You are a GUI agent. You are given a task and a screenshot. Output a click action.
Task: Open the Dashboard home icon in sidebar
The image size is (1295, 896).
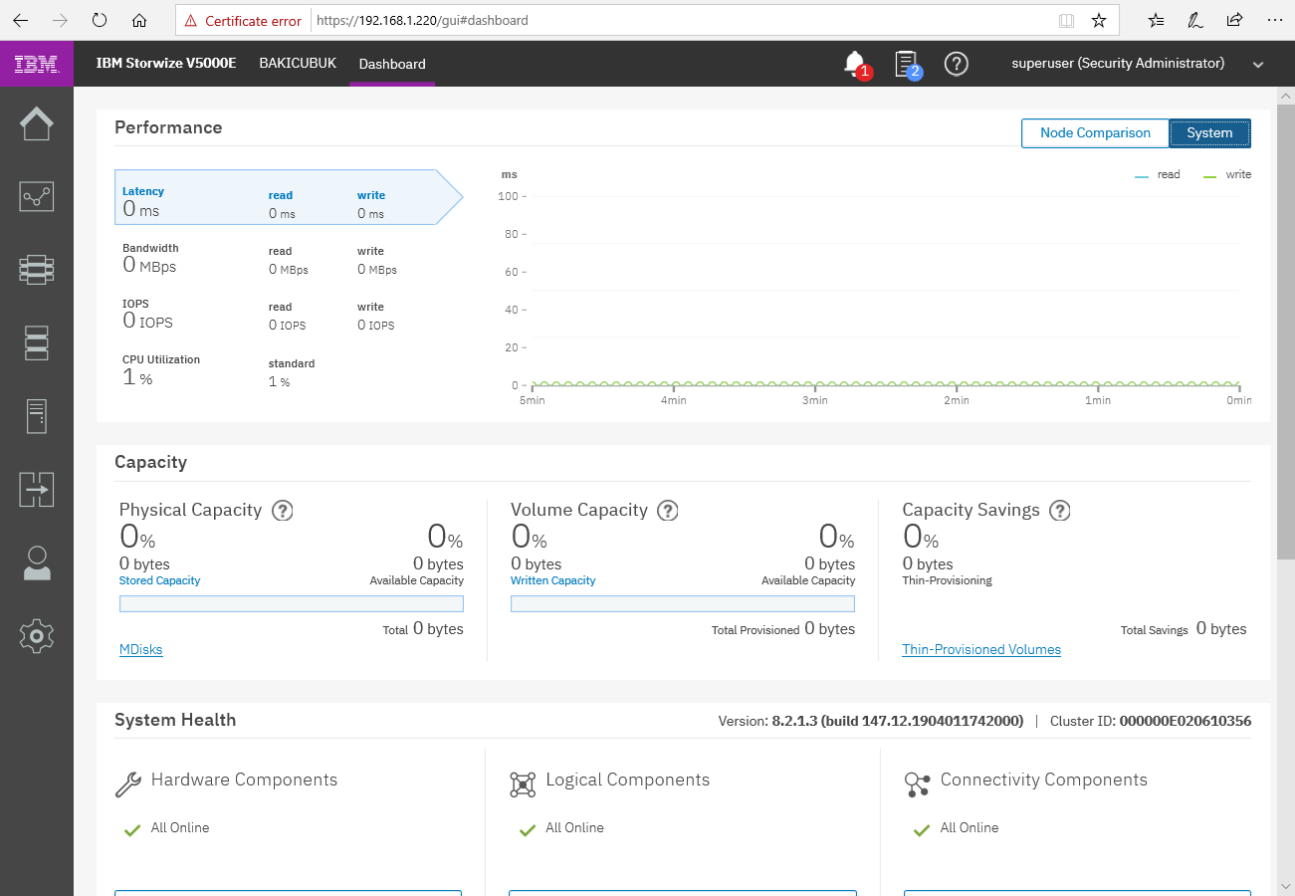[x=37, y=123]
